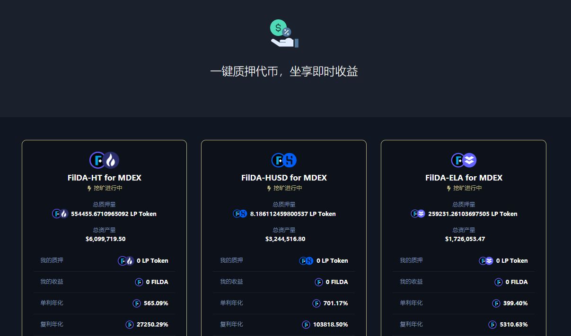Image resolution: width=571 pixels, height=336 pixels.
Task: Click 复利年化 label in FilDA-HUSD card
Action: (231, 324)
